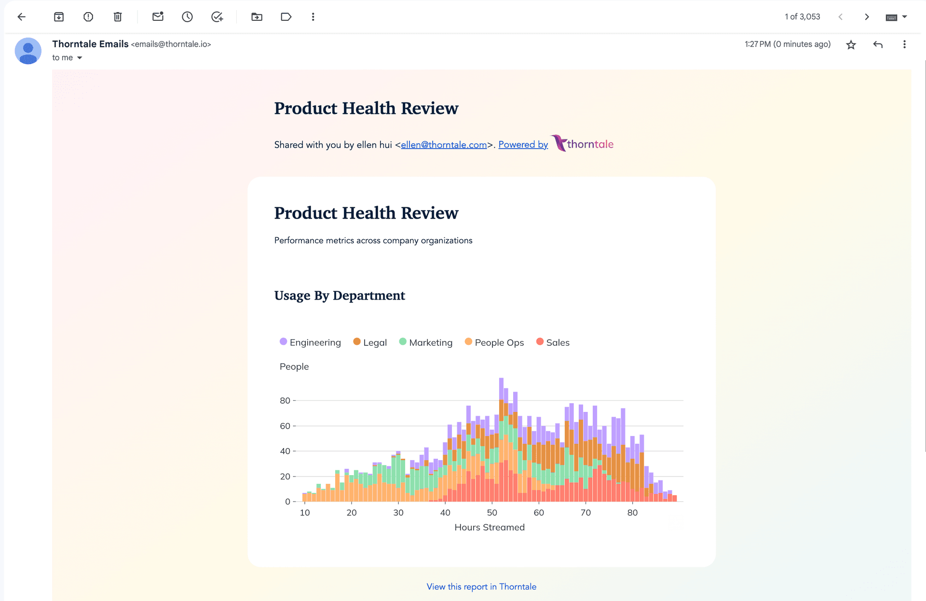Image resolution: width=926 pixels, height=601 pixels.
Task: Archive this email
Action: (x=59, y=17)
